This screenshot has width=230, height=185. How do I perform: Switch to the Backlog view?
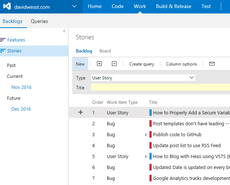pos(84,51)
